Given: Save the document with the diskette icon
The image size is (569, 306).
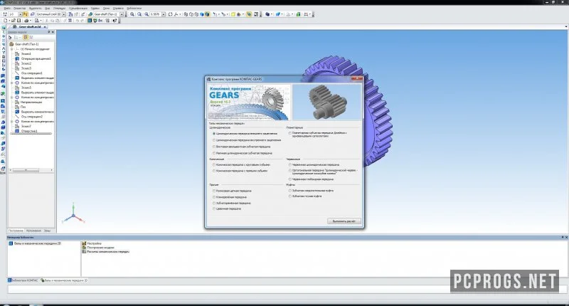Looking at the screenshot, I should (x=19, y=21).
